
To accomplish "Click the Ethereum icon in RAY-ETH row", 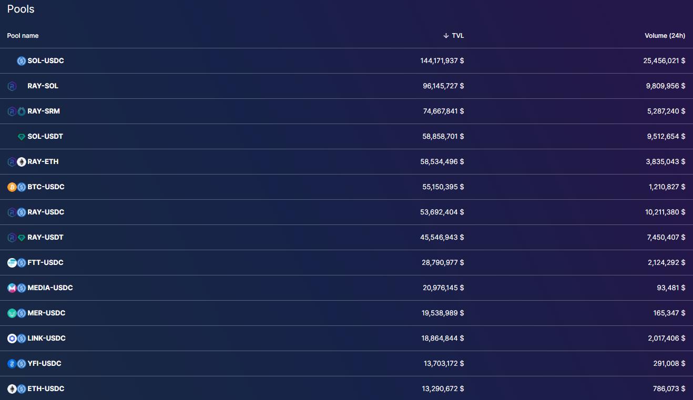I will tap(22, 162).
